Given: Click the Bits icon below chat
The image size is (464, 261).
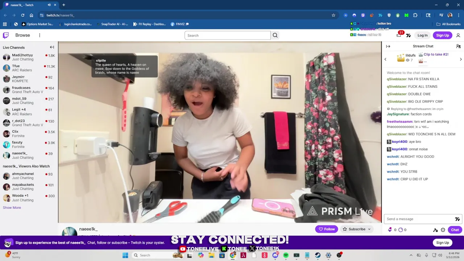Looking at the screenshot, I should [390, 229].
